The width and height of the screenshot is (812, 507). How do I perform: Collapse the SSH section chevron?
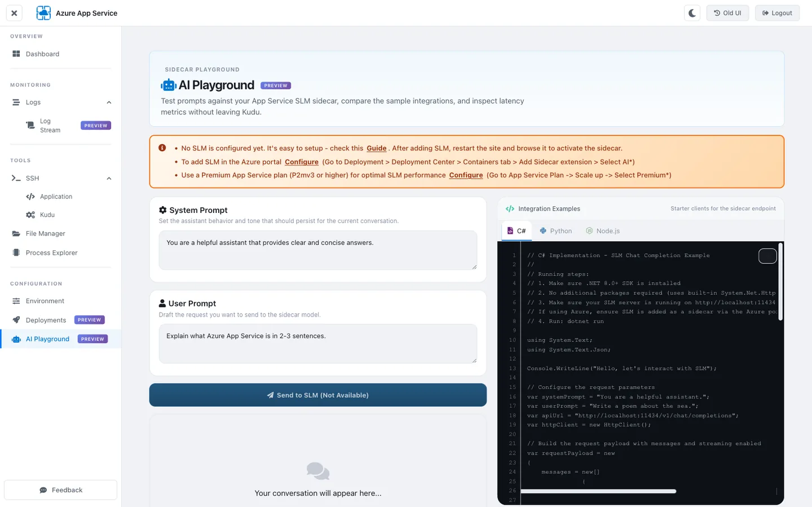click(109, 179)
